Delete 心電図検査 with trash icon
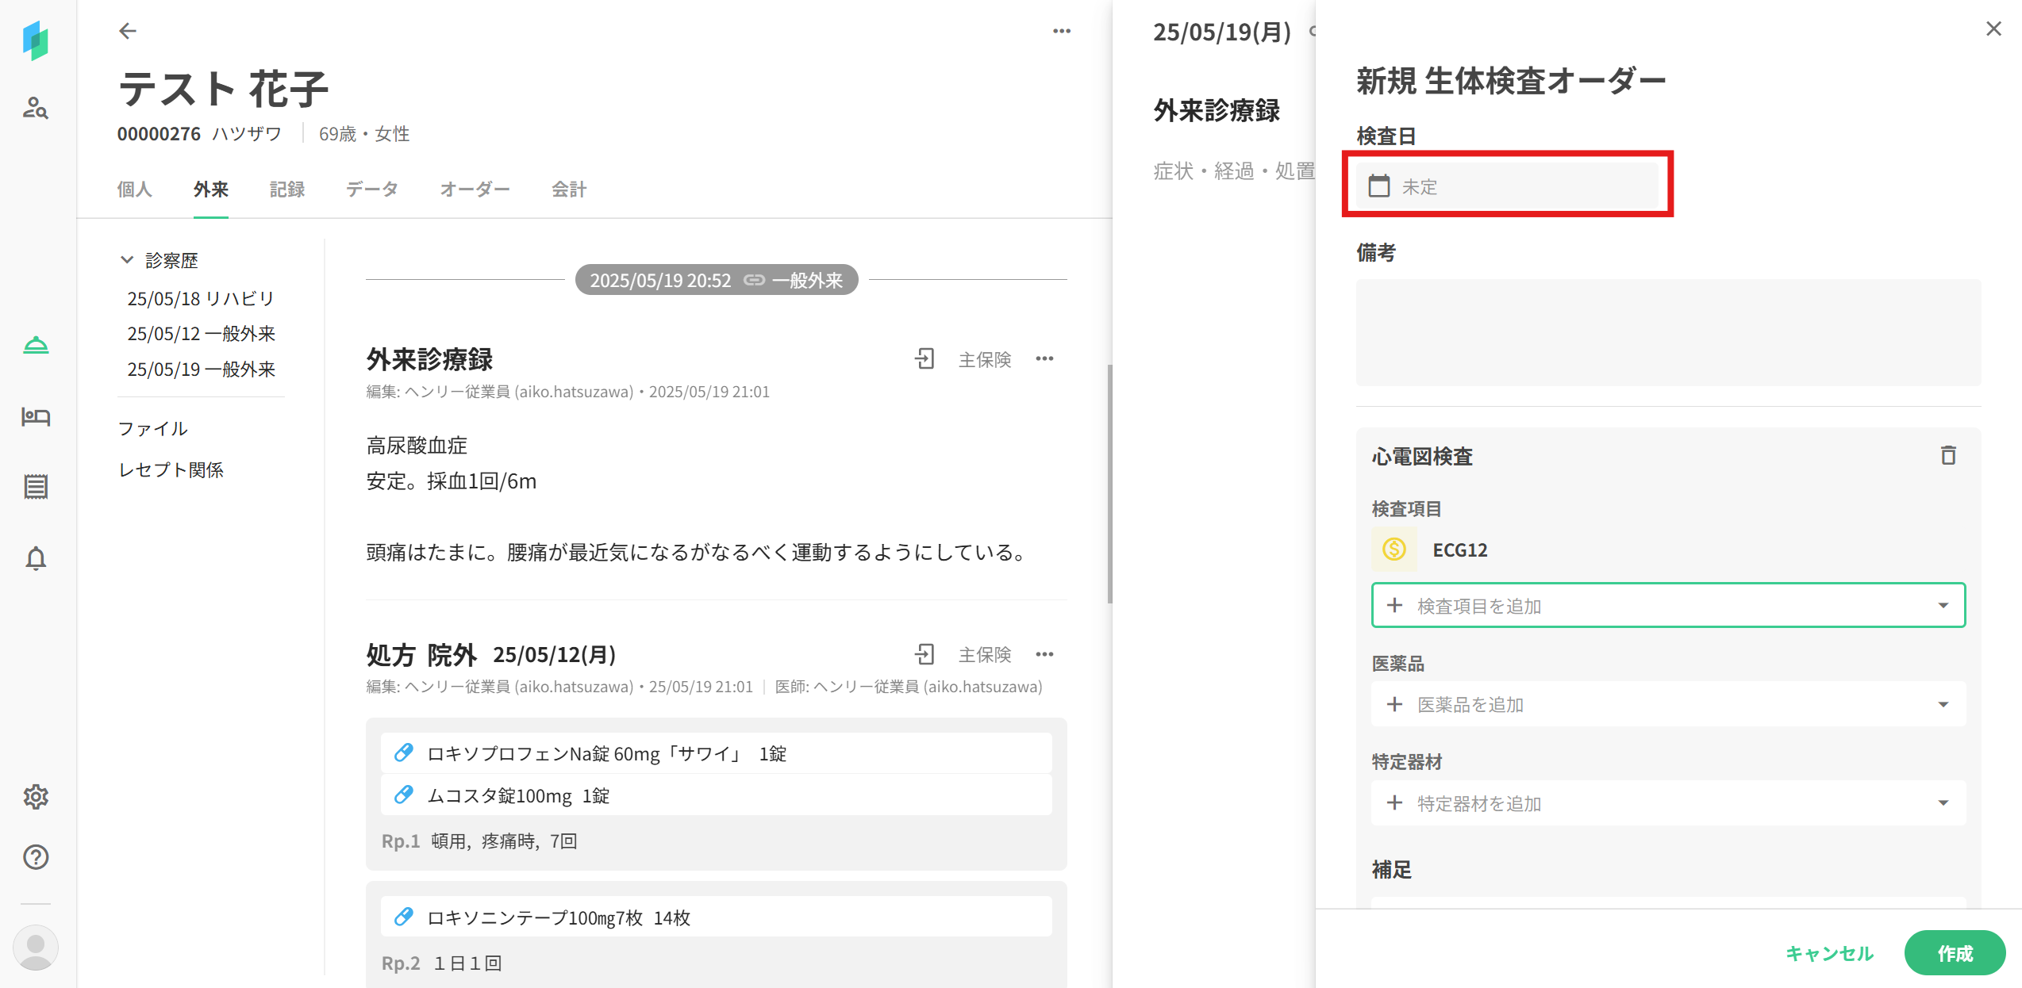Image resolution: width=2022 pixels, height=988 pixels. [1948, 456]
